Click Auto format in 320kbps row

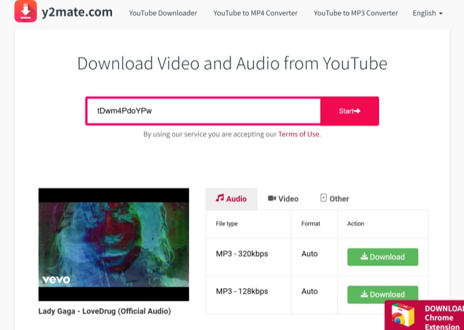[x=310, y=254]
